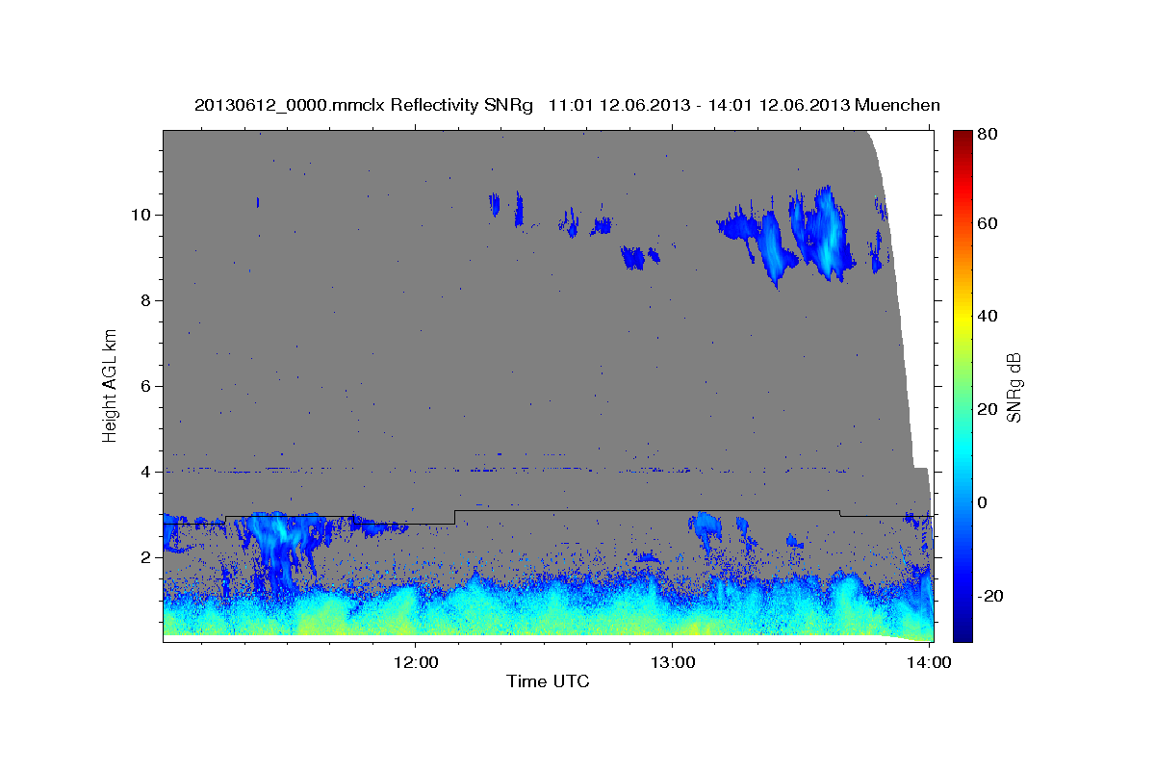Click the 'Time UTC' axis label

548,681
